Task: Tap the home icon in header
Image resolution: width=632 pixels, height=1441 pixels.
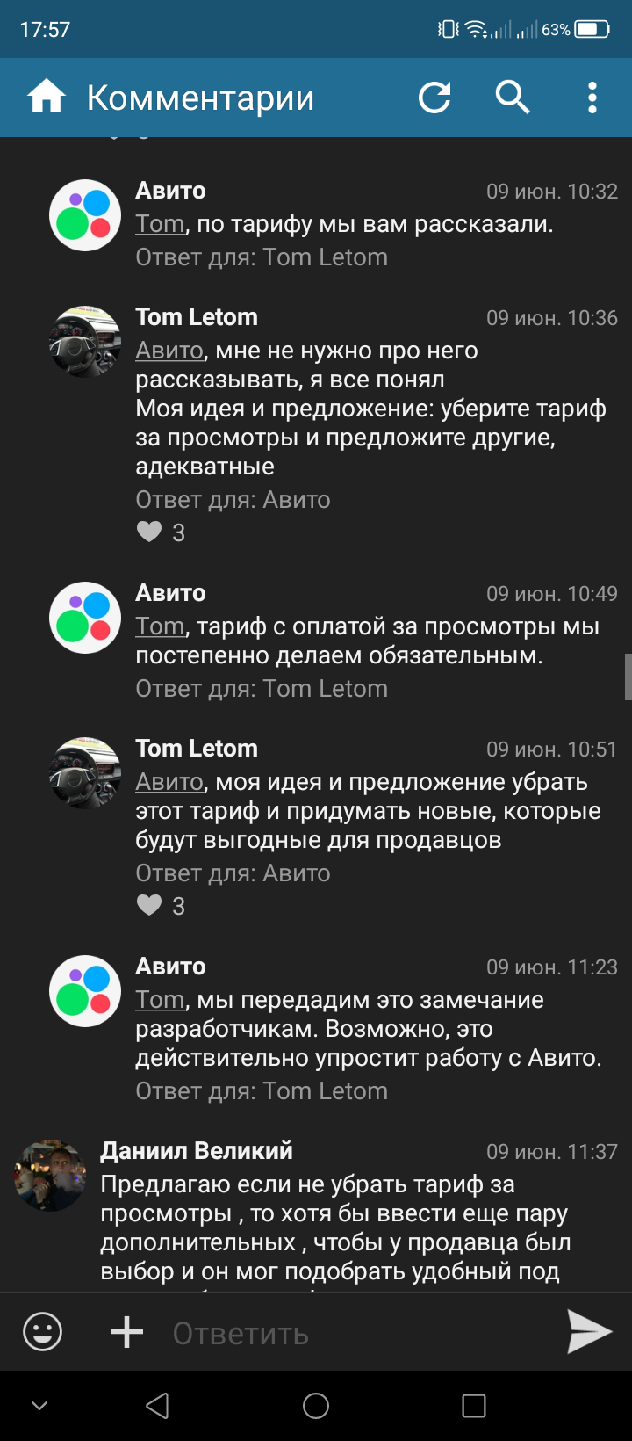Action: [47, 97]
